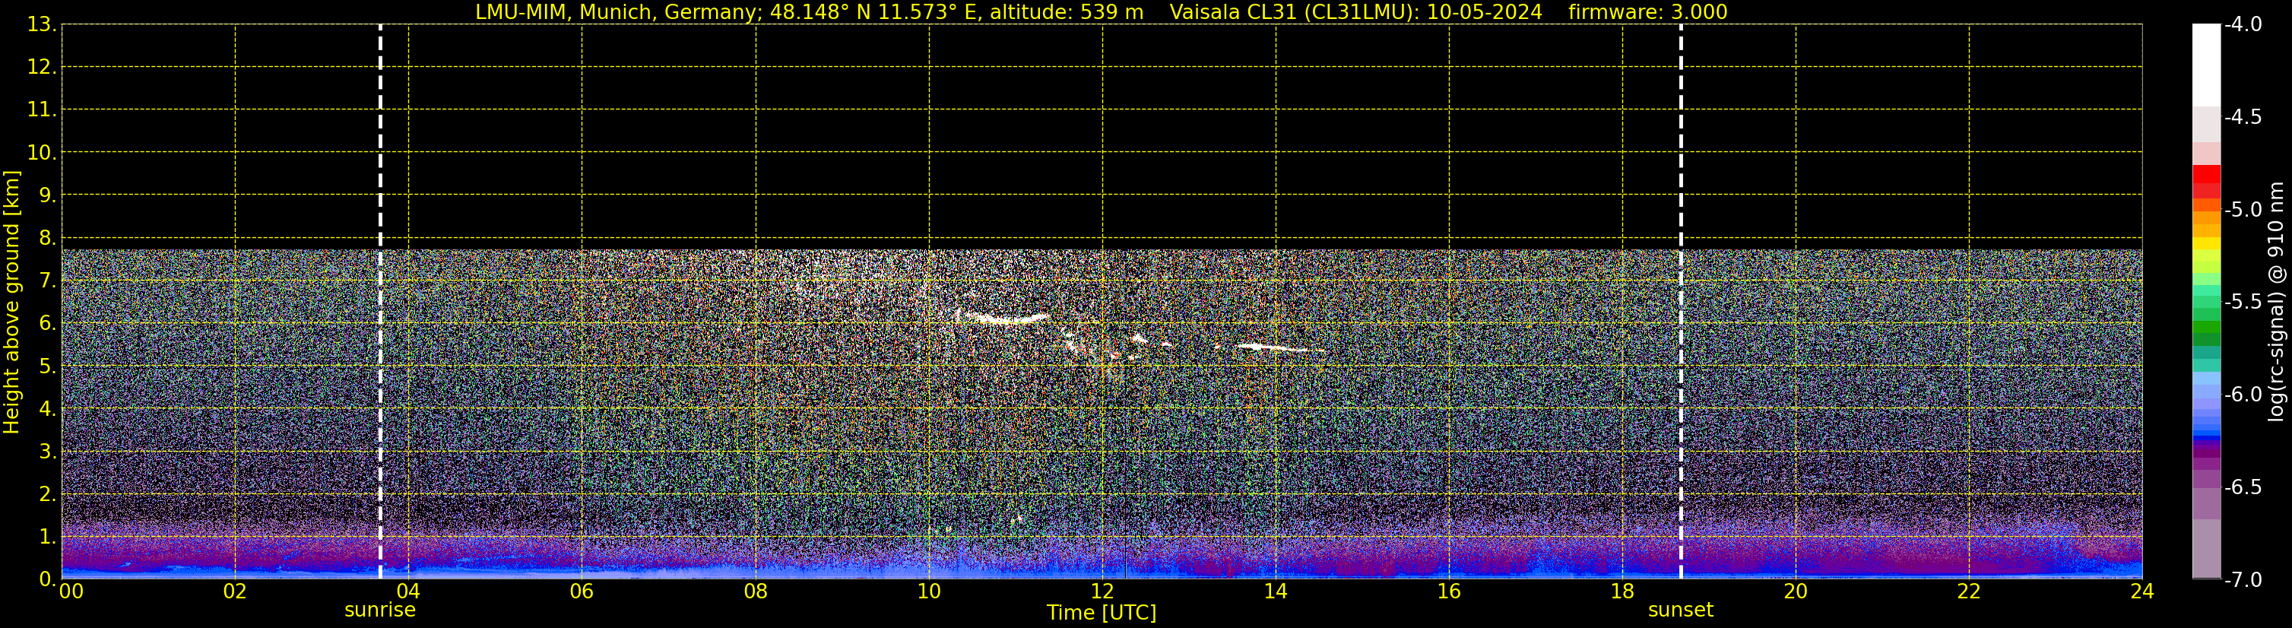Click the "8." tick label on the height axis
This screenshot has width=2292, height=628.
47,239
